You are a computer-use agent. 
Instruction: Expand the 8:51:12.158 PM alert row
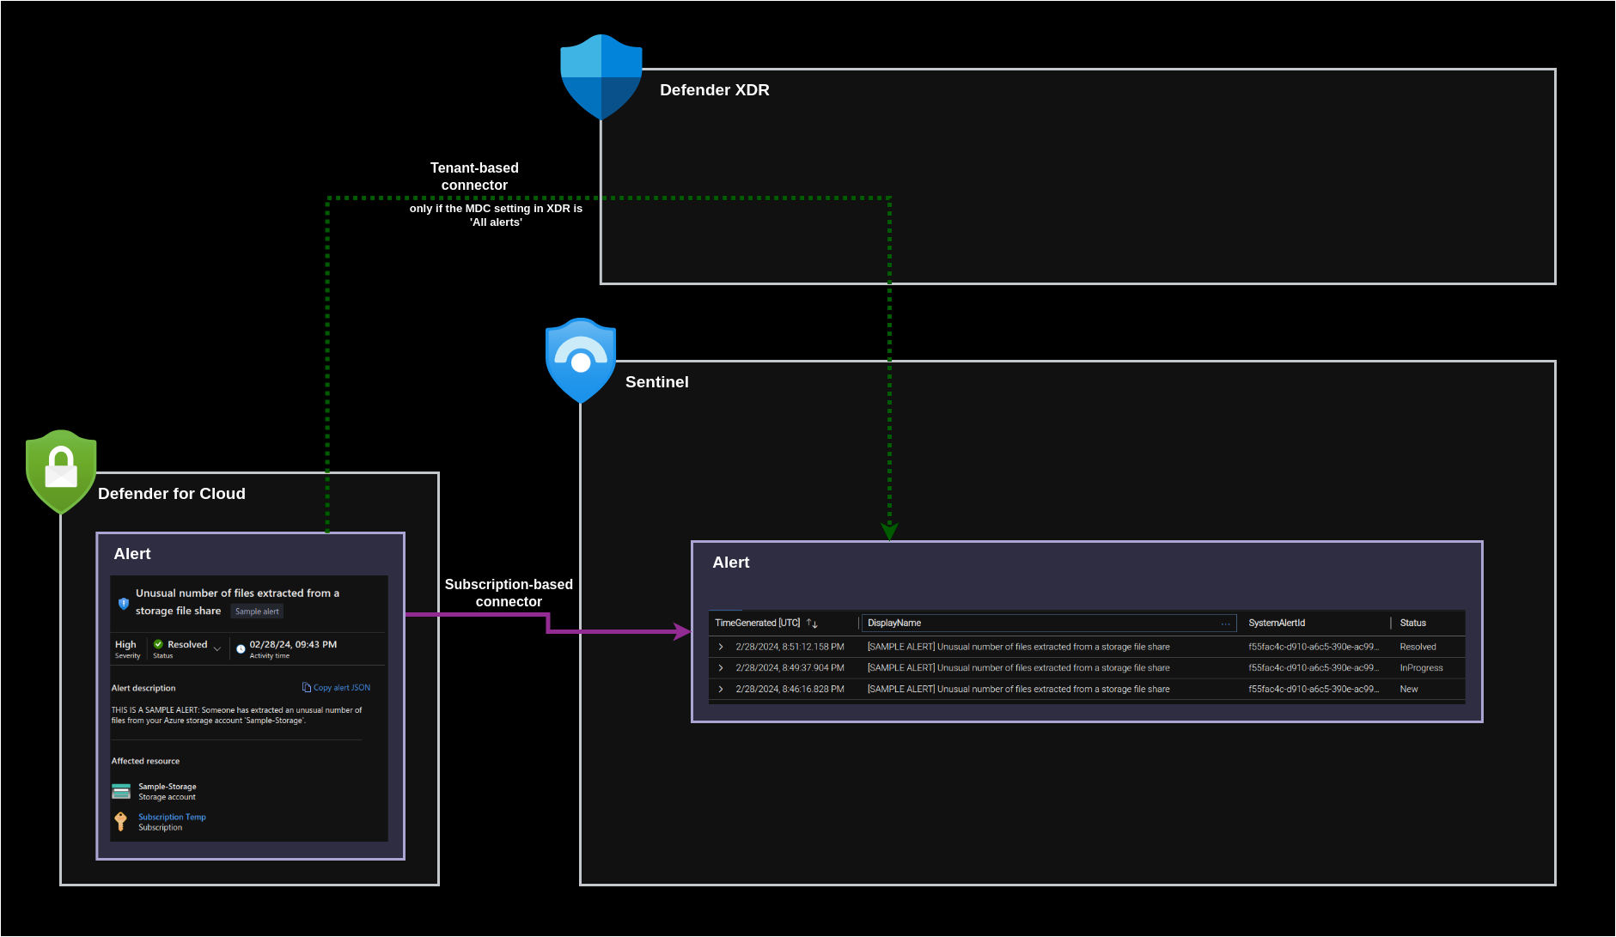click(x=721, y=647)
